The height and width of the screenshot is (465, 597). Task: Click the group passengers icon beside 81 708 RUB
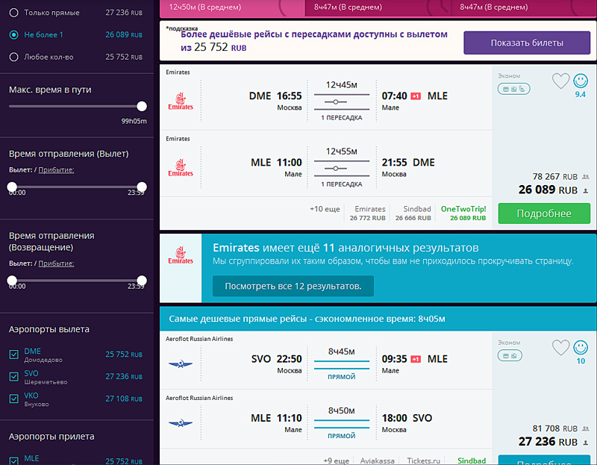point(586,429)
